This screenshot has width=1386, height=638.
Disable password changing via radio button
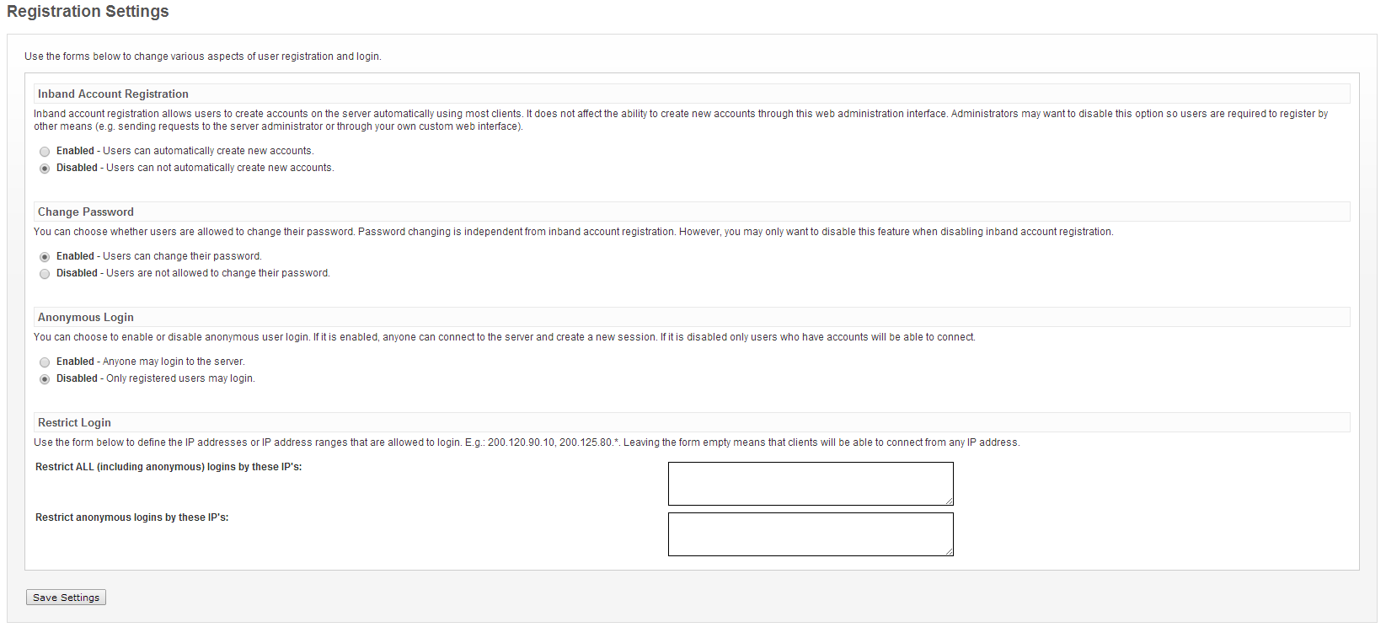(45, 274)
